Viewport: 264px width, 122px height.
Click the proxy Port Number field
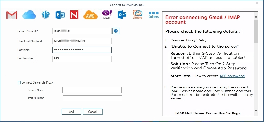point(92,98)
